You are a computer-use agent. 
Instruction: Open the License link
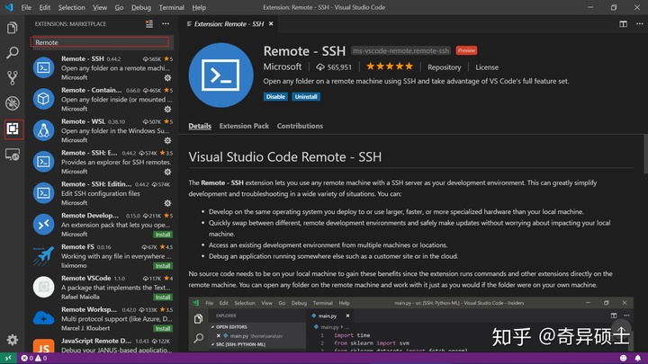487,67
